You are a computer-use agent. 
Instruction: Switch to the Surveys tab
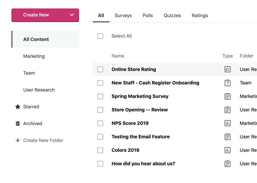[123, 15]
